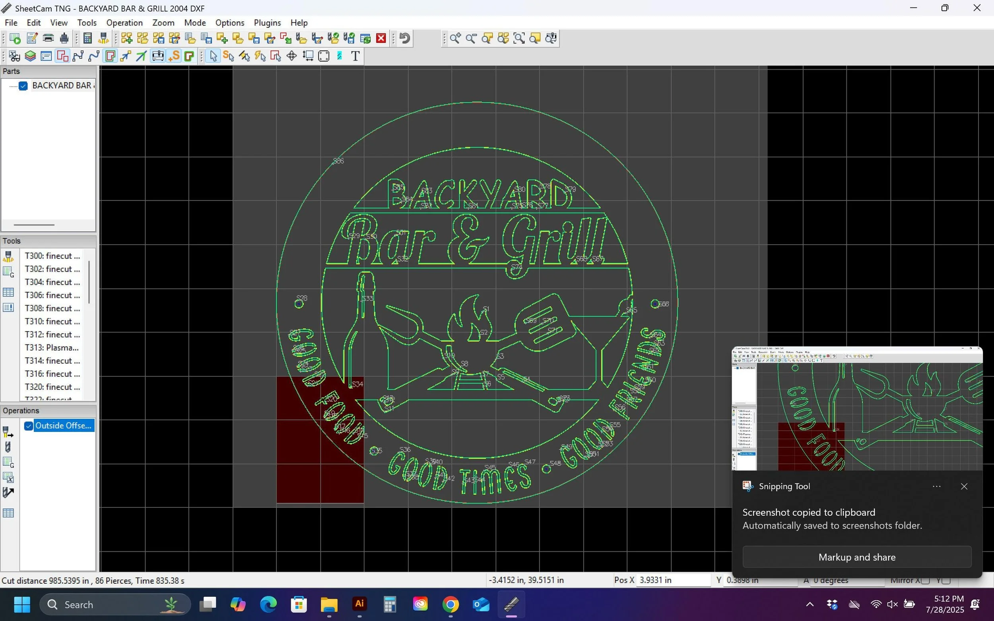The height and width of the screenshot is (621, 994).
Task: Click the layers stack icon
Action: pos(30,56)
